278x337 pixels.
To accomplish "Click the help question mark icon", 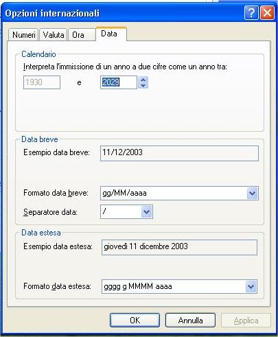I will click(x=251, y=13).
